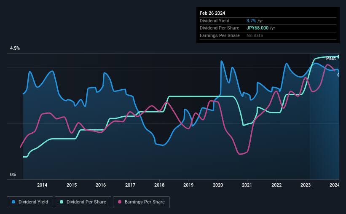Select the 2014 label on the time axis
Image resolution: width=346 pixels, height=214 pixels.
(x=42, y=185)
